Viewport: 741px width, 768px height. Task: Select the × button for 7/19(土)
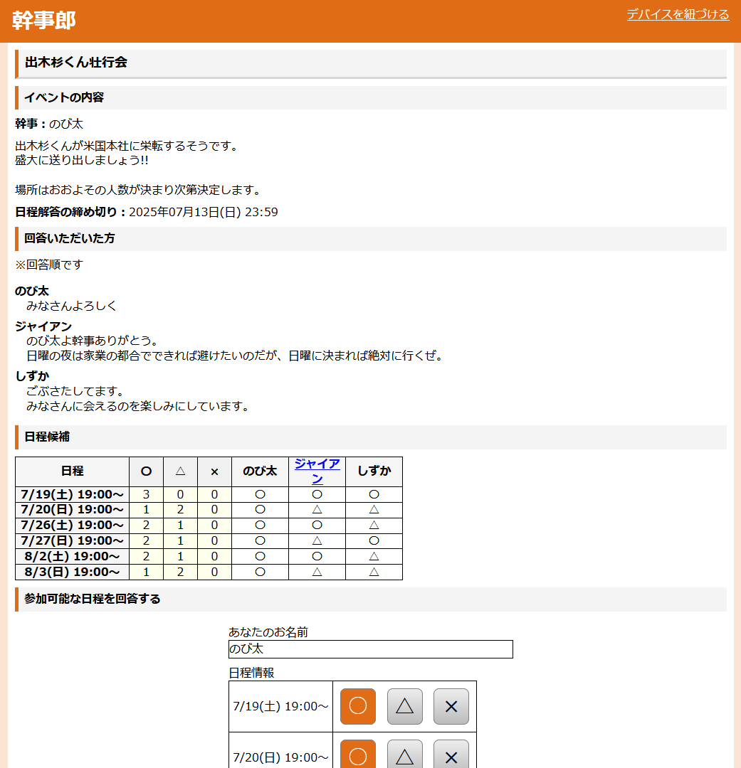(x=451, y=706)
